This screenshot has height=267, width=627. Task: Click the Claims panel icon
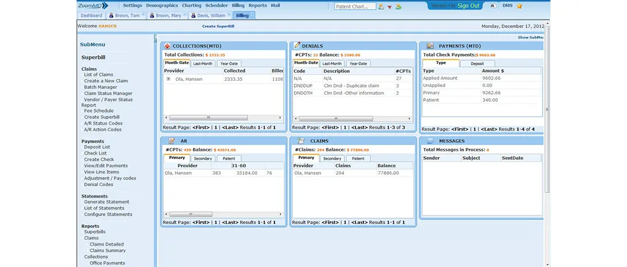[x=301, y=141]
